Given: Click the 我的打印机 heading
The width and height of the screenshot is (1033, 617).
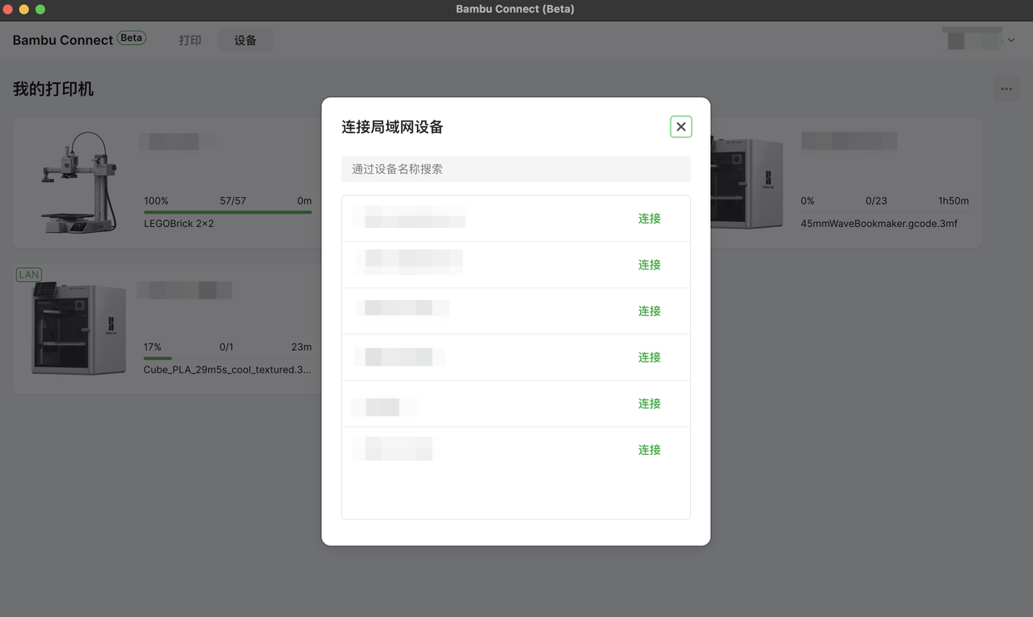Looking at the screenshot, I should coord(53,89).
